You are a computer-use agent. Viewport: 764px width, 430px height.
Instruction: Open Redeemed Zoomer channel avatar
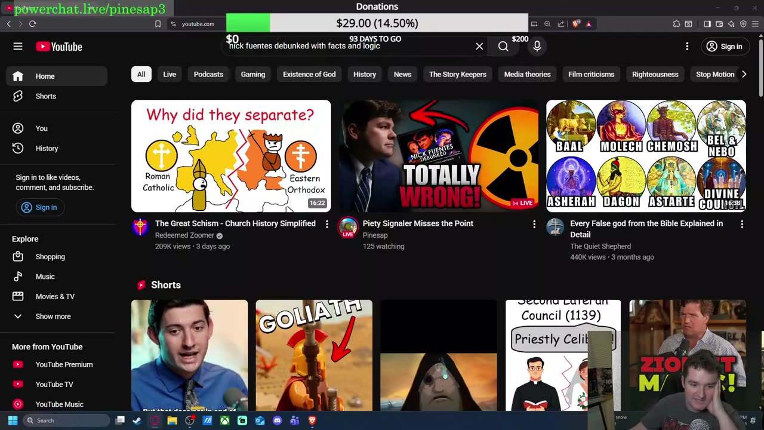pos(140,227)
